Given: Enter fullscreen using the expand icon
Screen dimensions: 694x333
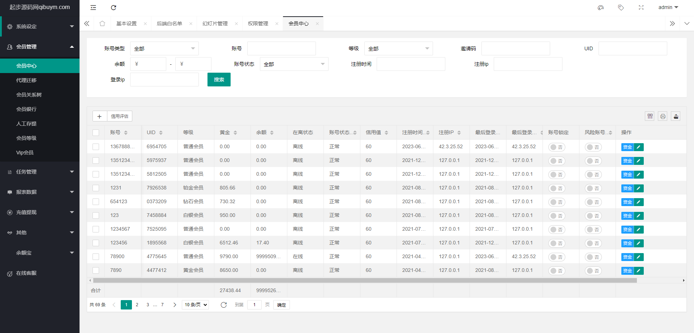Looking at the screenshot, I should 641,8.
